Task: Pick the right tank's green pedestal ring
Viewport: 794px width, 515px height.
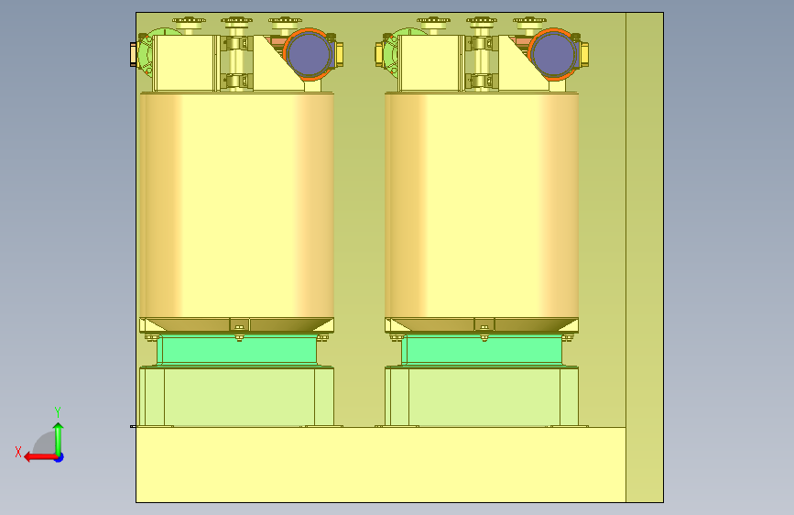Action: point(482,350)
